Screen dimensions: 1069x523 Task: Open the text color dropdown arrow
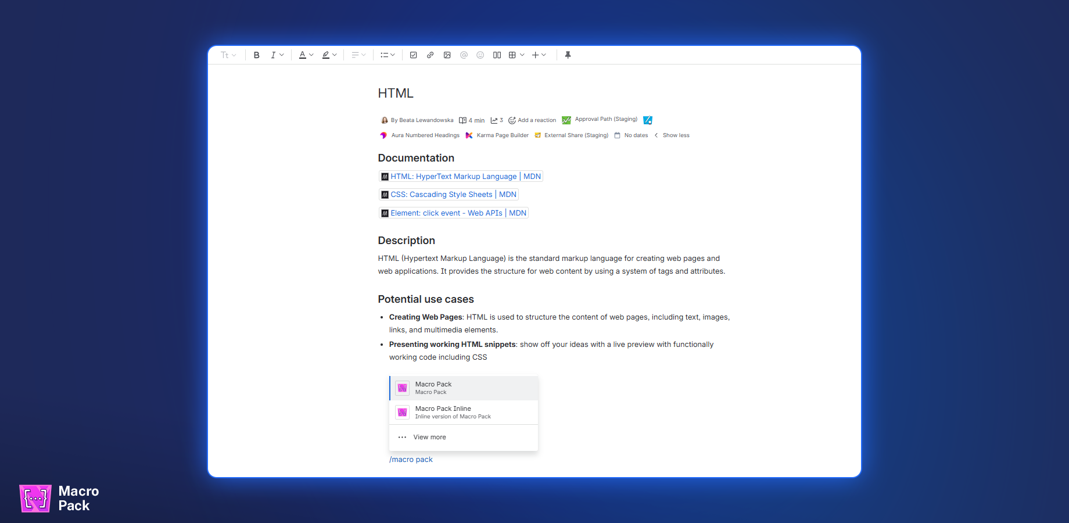click(x=311, y=55)
